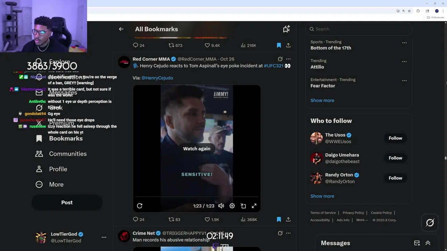Open the Chrome profile avatar

tap(437, 11)
